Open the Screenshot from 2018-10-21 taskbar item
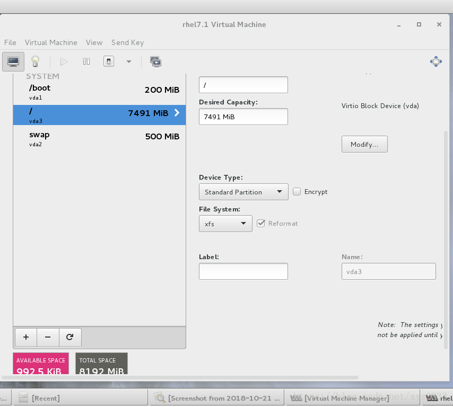Image resolution: width=453 pixels, height=407 pixels. [216, 399]
